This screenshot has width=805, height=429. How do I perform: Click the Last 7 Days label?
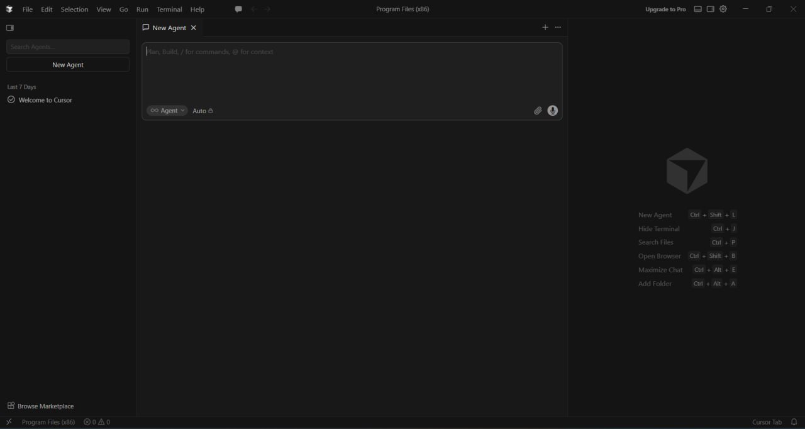point(21,87)
